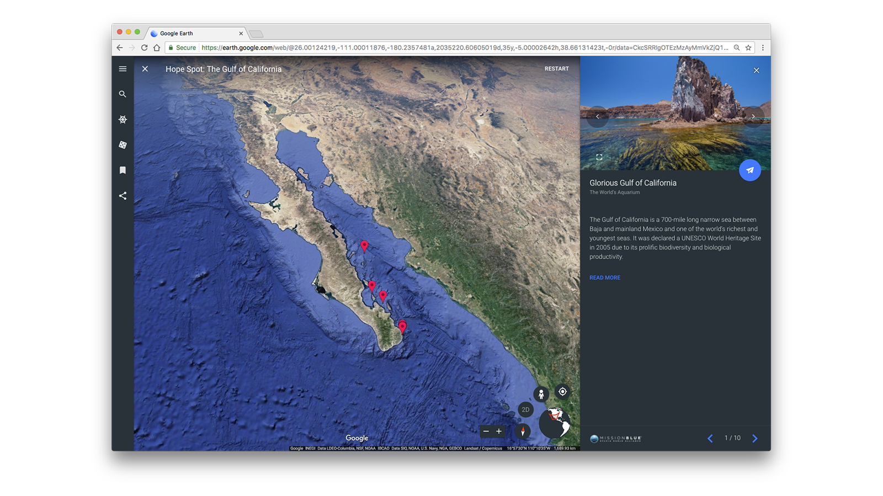The width and height of the screenshot is (883, 496).
Task: Bookmark this page with the star
Action: pos(748,48)
